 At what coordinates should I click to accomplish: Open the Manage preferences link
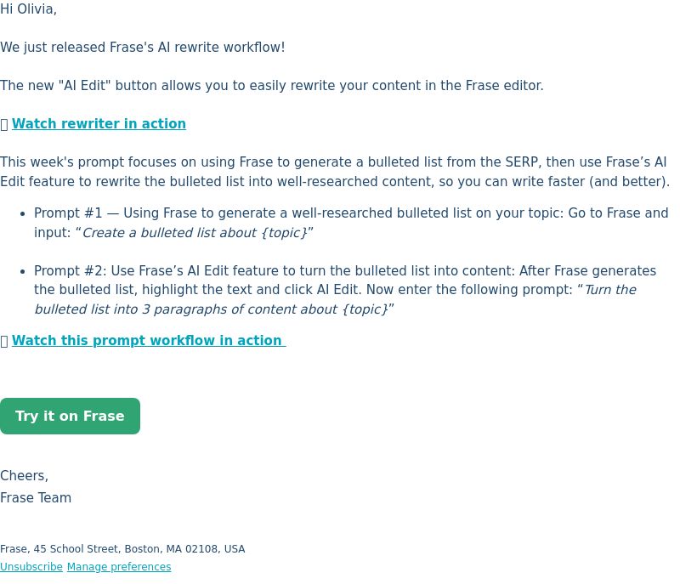click(119, 567)
